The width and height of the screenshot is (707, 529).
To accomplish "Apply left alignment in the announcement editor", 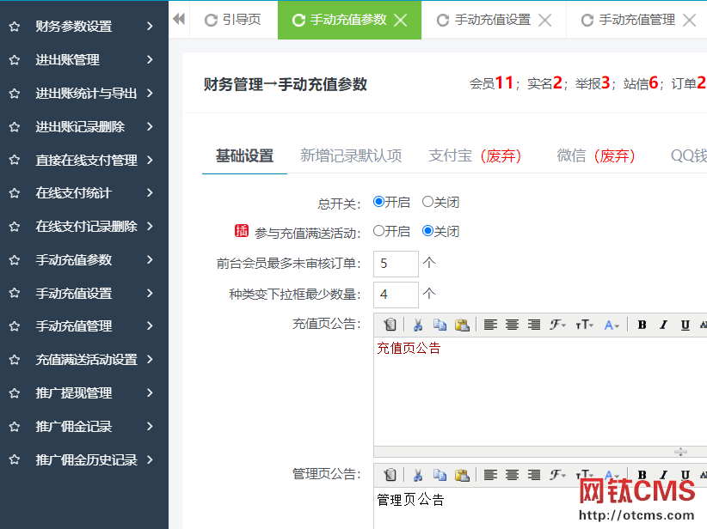I will pos(490,325).
